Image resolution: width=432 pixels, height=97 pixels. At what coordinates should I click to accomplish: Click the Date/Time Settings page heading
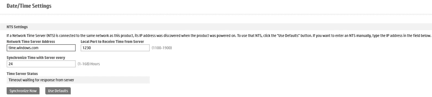pyautogui.click(x=29, y=6)
